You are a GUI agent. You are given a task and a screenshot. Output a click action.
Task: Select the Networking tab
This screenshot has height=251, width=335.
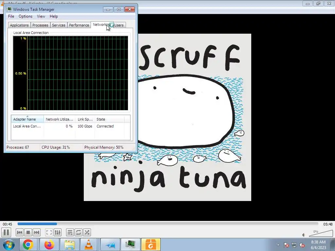pos(102,25)
